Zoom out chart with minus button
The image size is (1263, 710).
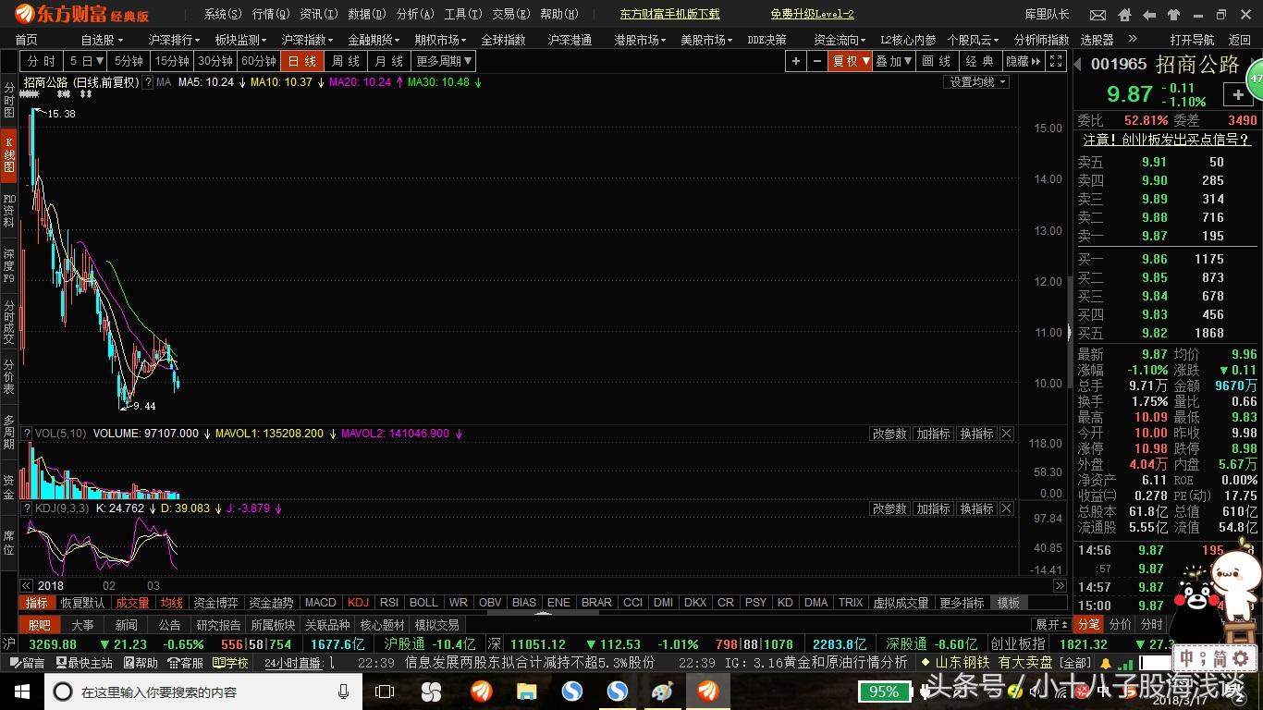816,61
